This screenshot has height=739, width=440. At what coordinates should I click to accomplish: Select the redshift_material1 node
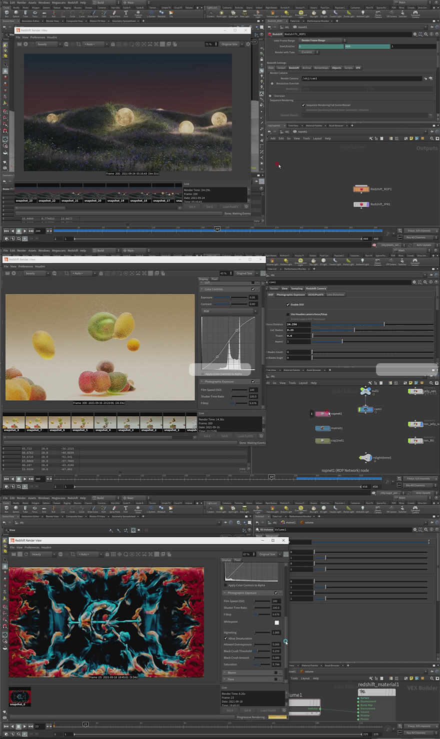click(x=378, y=692)
